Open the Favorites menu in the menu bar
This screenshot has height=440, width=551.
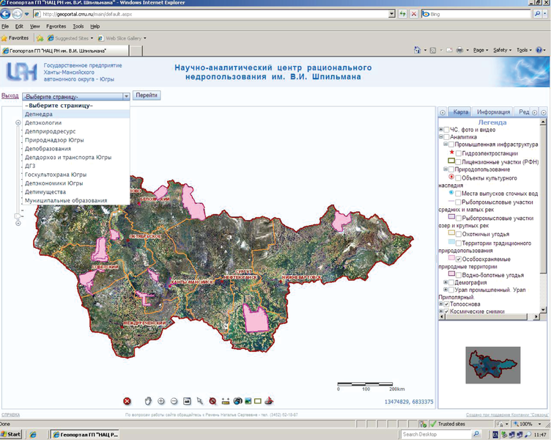(x=56, y=26)
